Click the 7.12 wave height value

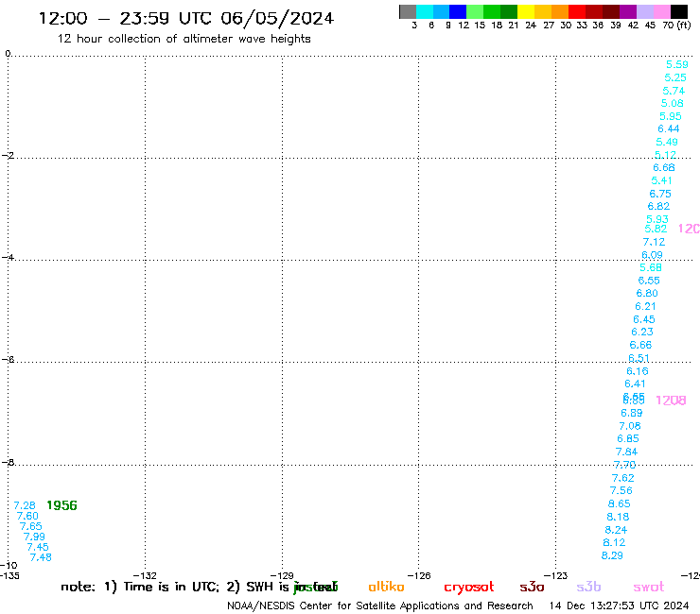coord(654,242)
